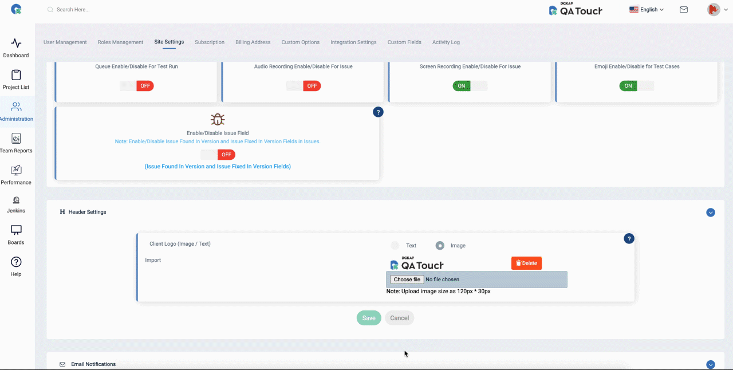Click the Cancel button
Image resolution: width=733 pixels, height=370 pixels.
[400, 318]
